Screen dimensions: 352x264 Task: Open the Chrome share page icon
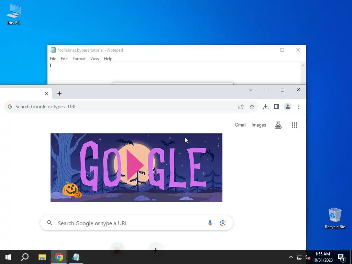click(x=241, y=107)
